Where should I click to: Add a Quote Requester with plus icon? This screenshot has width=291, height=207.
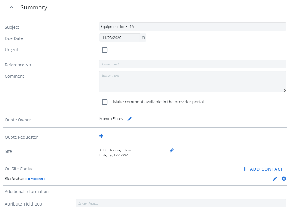[x=101, y=136]
